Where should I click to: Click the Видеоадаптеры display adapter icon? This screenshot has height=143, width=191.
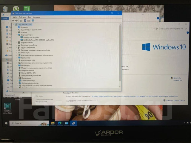pos(19,35)
